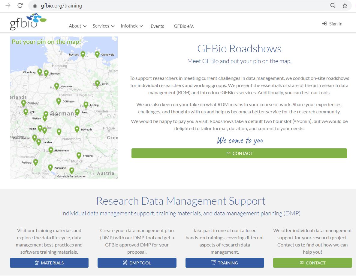Click the Bayreuth map pin
The image size is (356, 277).
pos(77,129)
